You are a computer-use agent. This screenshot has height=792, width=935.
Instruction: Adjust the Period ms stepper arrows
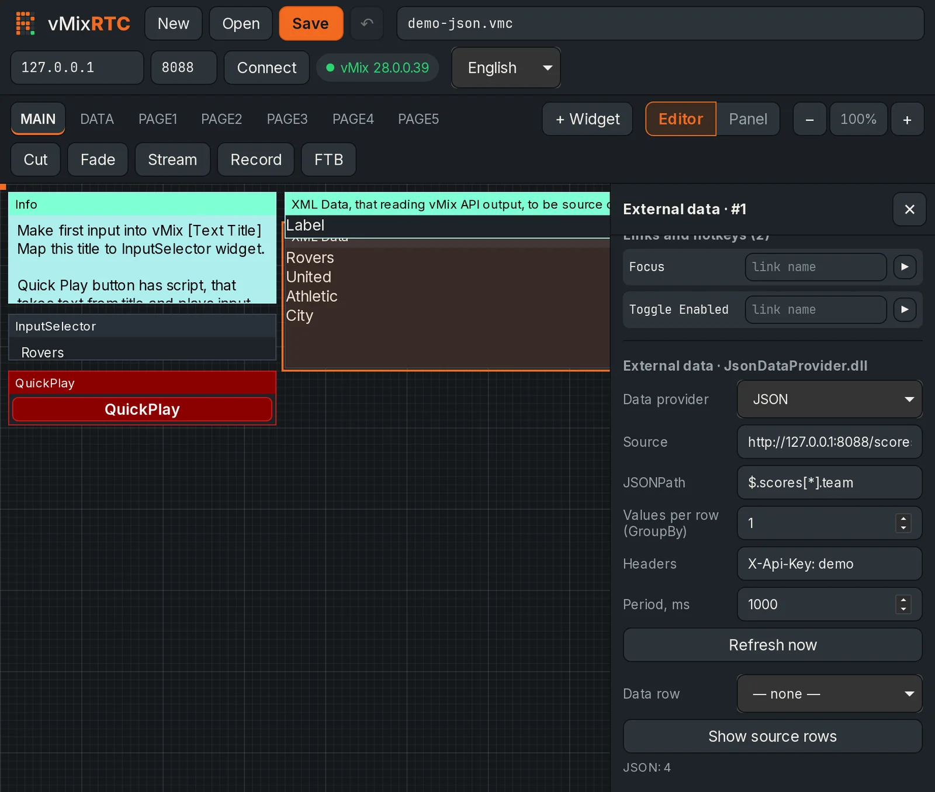pos(903,605)
